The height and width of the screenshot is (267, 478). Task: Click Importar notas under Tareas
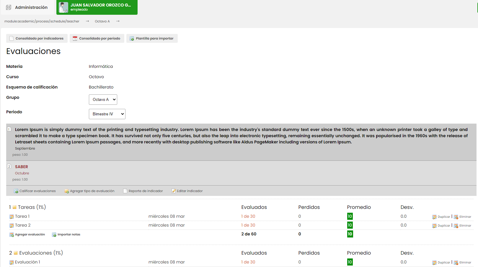coord(69,234)
